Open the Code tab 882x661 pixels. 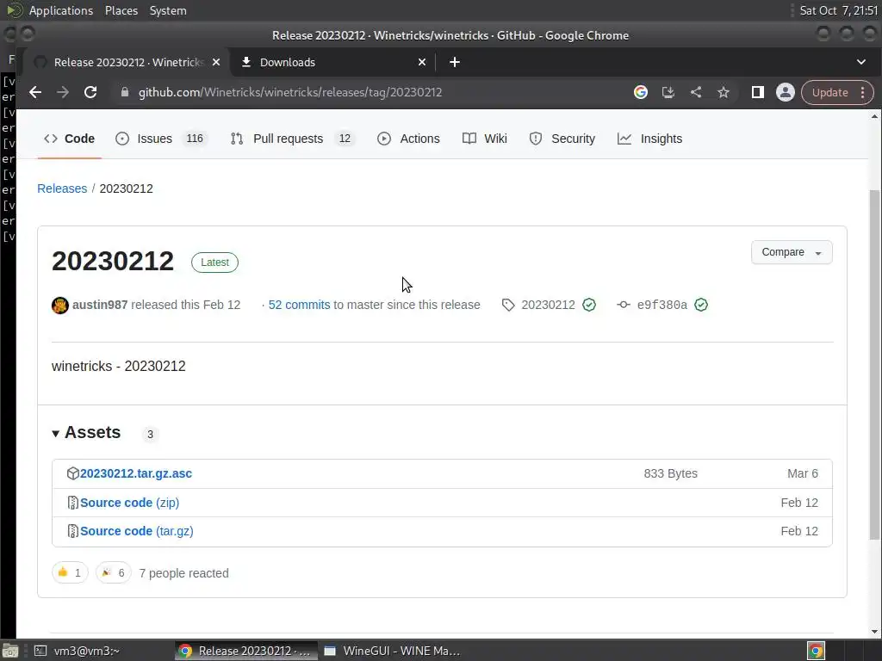[69, 139]
